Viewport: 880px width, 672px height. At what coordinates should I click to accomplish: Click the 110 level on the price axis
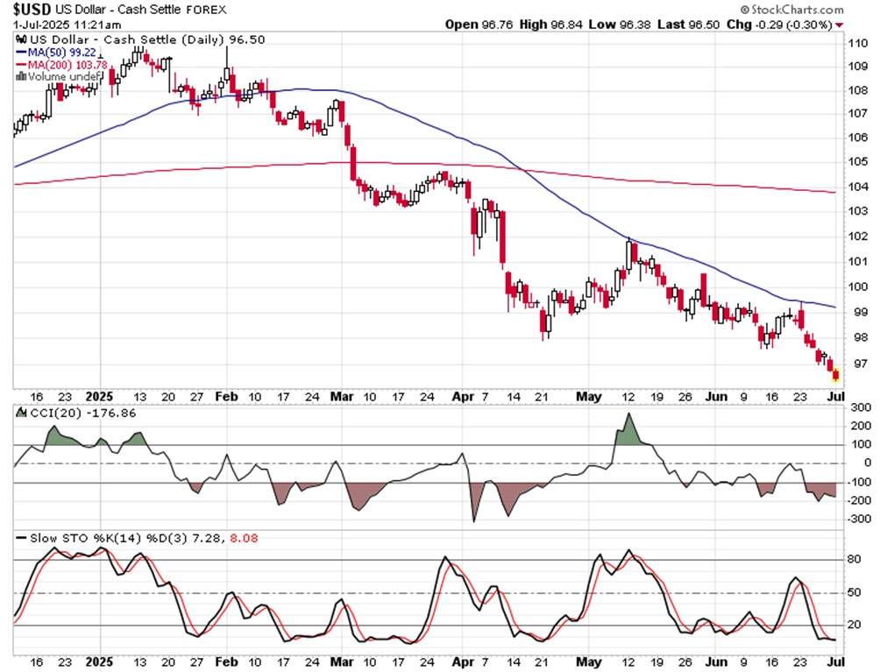[x=858, y=43]
